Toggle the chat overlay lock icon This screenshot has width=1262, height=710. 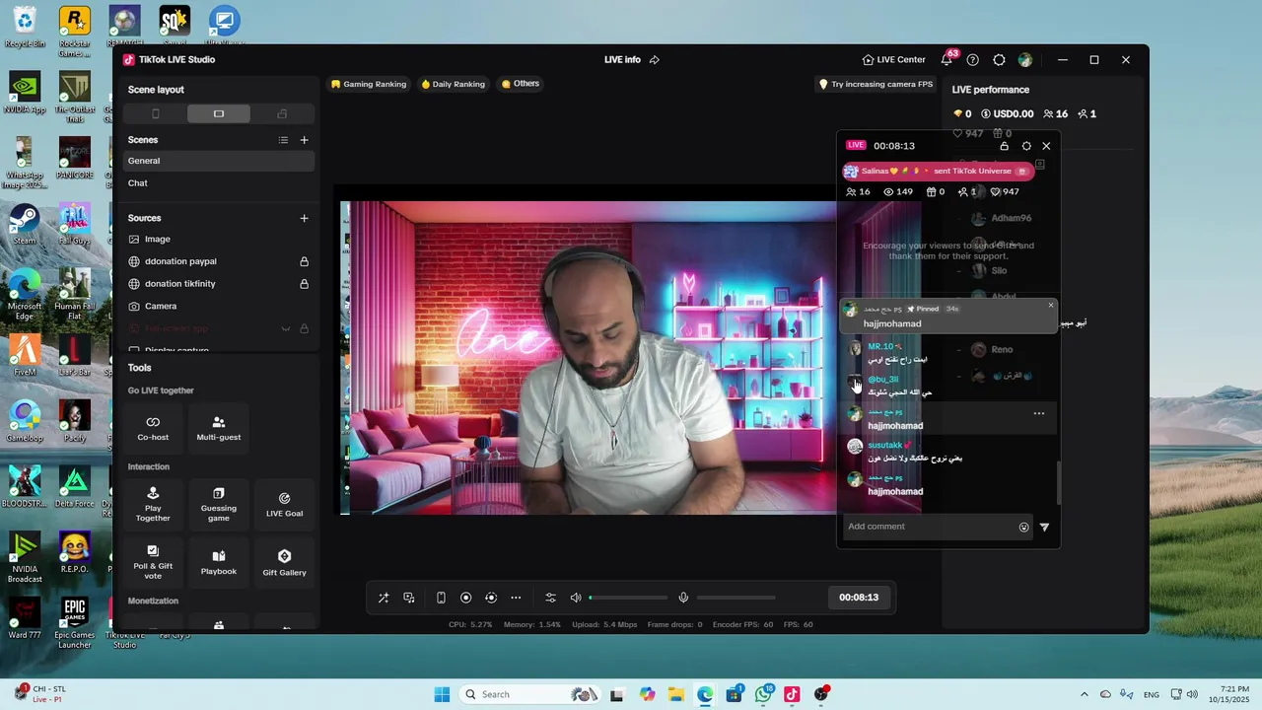[x=1005, y=146]
